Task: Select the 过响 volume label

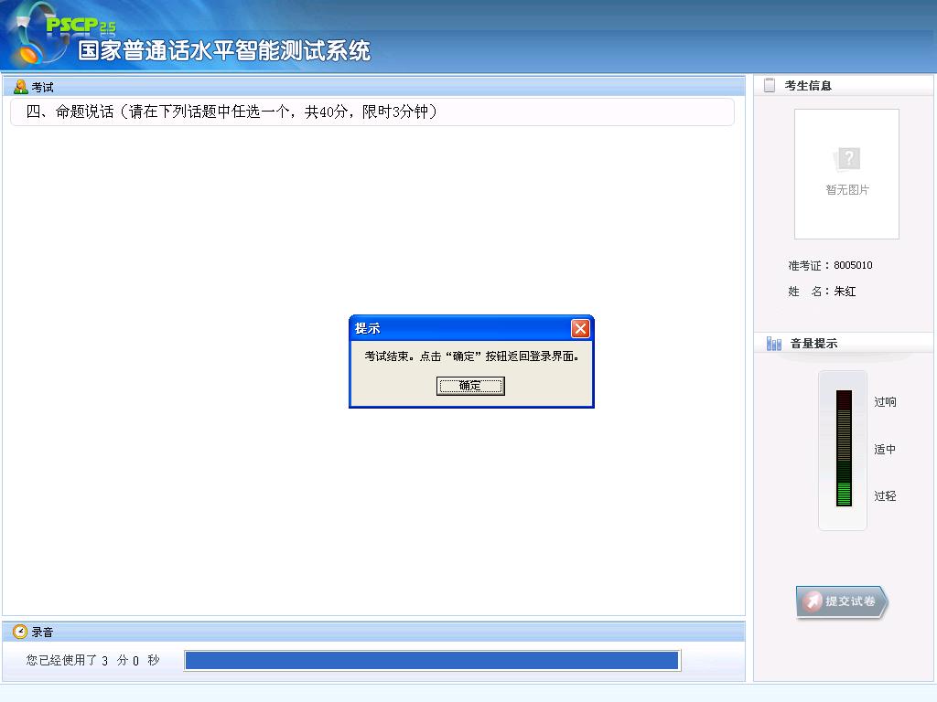Action: tap(885, 402)
